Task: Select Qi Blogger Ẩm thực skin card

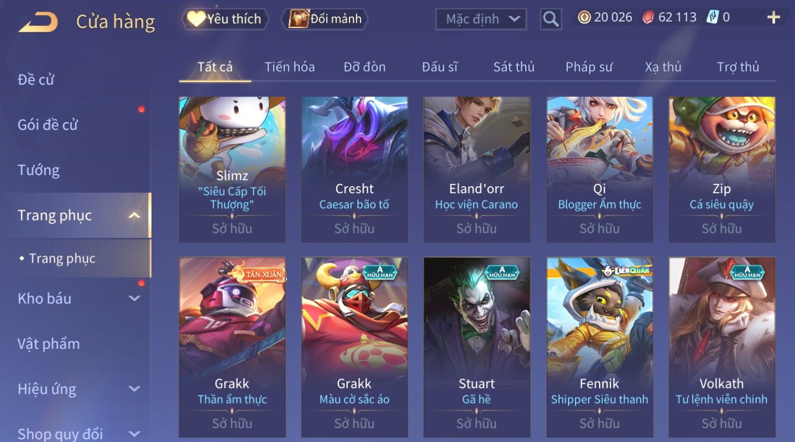Action: (599, 169)
